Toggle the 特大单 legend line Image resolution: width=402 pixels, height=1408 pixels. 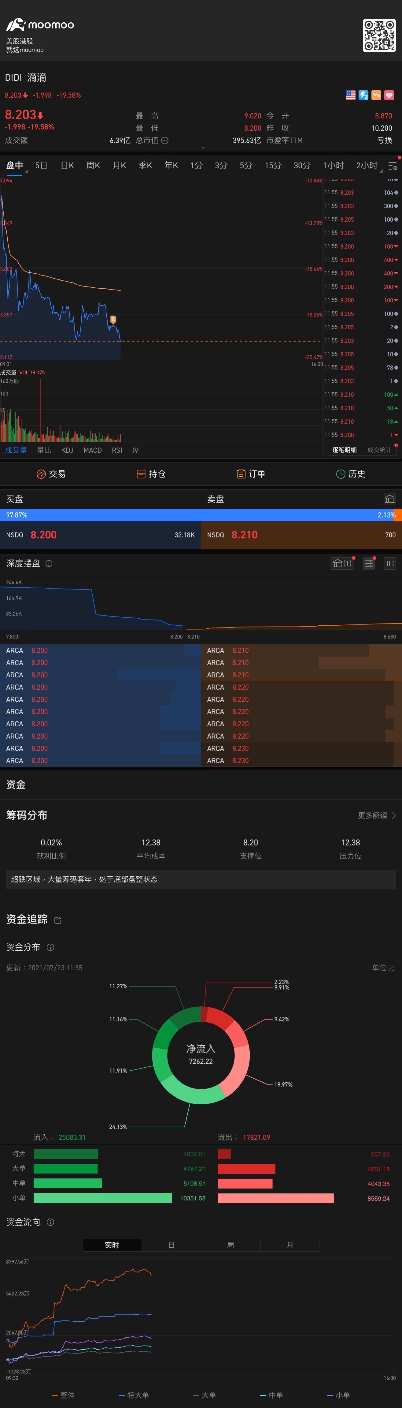(134, 1395)
